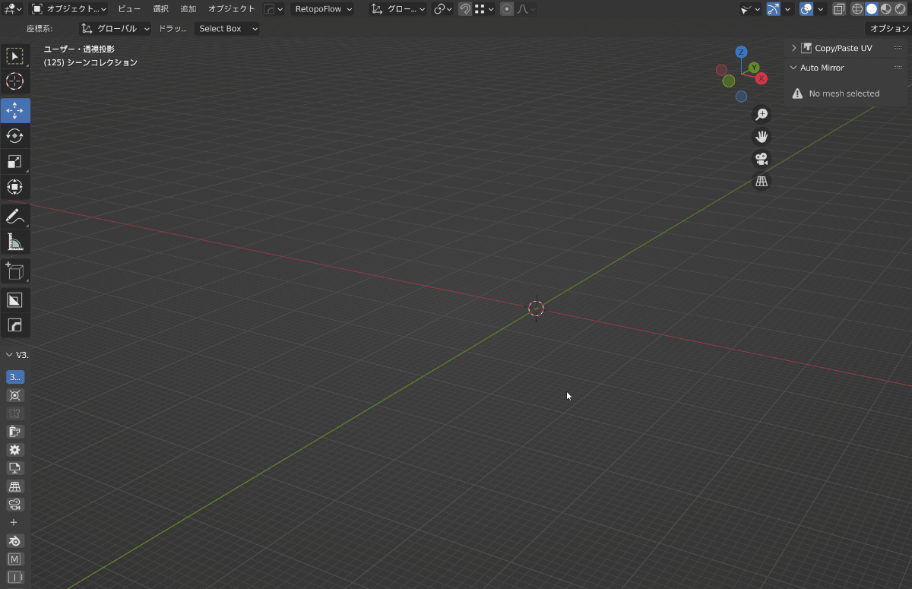Switch to wireframe viewport shading
912x589 pixels.
click(857, 9)
